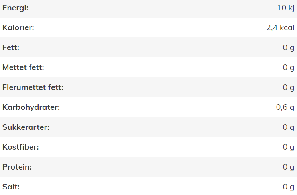Select the Kostfiber 0 g value

tap(289, 147)
